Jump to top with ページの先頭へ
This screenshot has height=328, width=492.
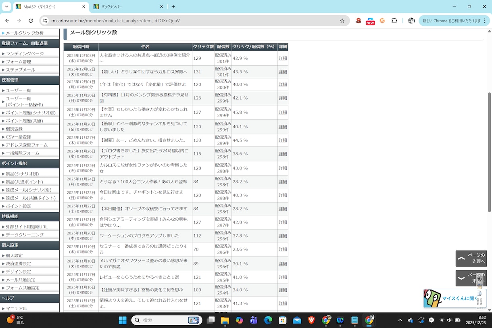click(471, 259)
